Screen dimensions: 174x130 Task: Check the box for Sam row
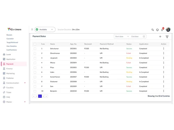(x=35, y=86)
